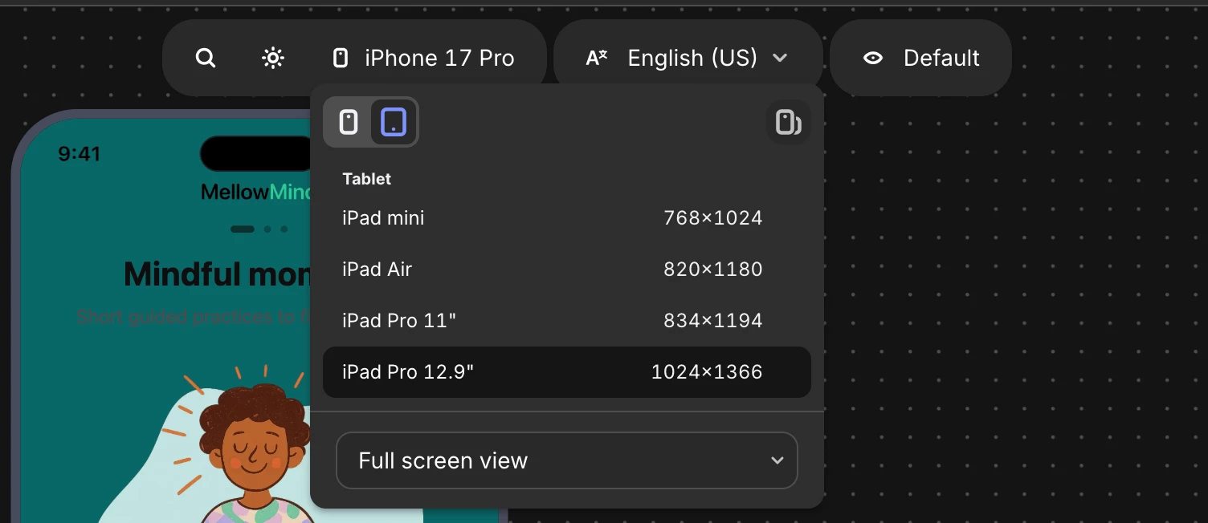The width and height of the screenshot is (1208, 523).
Task: Toggle light/dark theme sun icon
Action: pyautogui.click(x=273, y=58)
